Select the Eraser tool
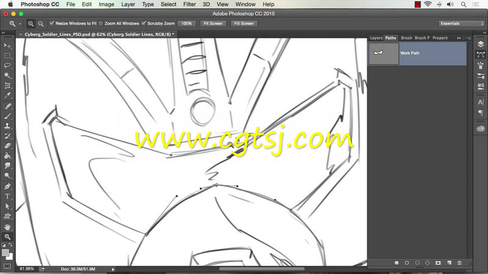 [x=7, y=146]
